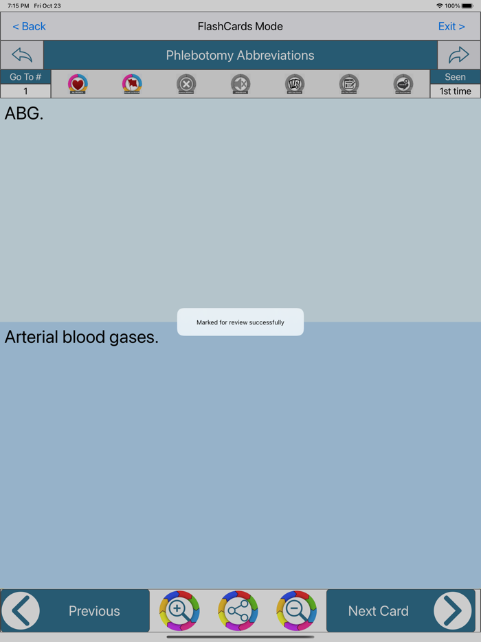Go to the Previous card
The width and height of the screenshot is (481, 642).
coord(76,610)
